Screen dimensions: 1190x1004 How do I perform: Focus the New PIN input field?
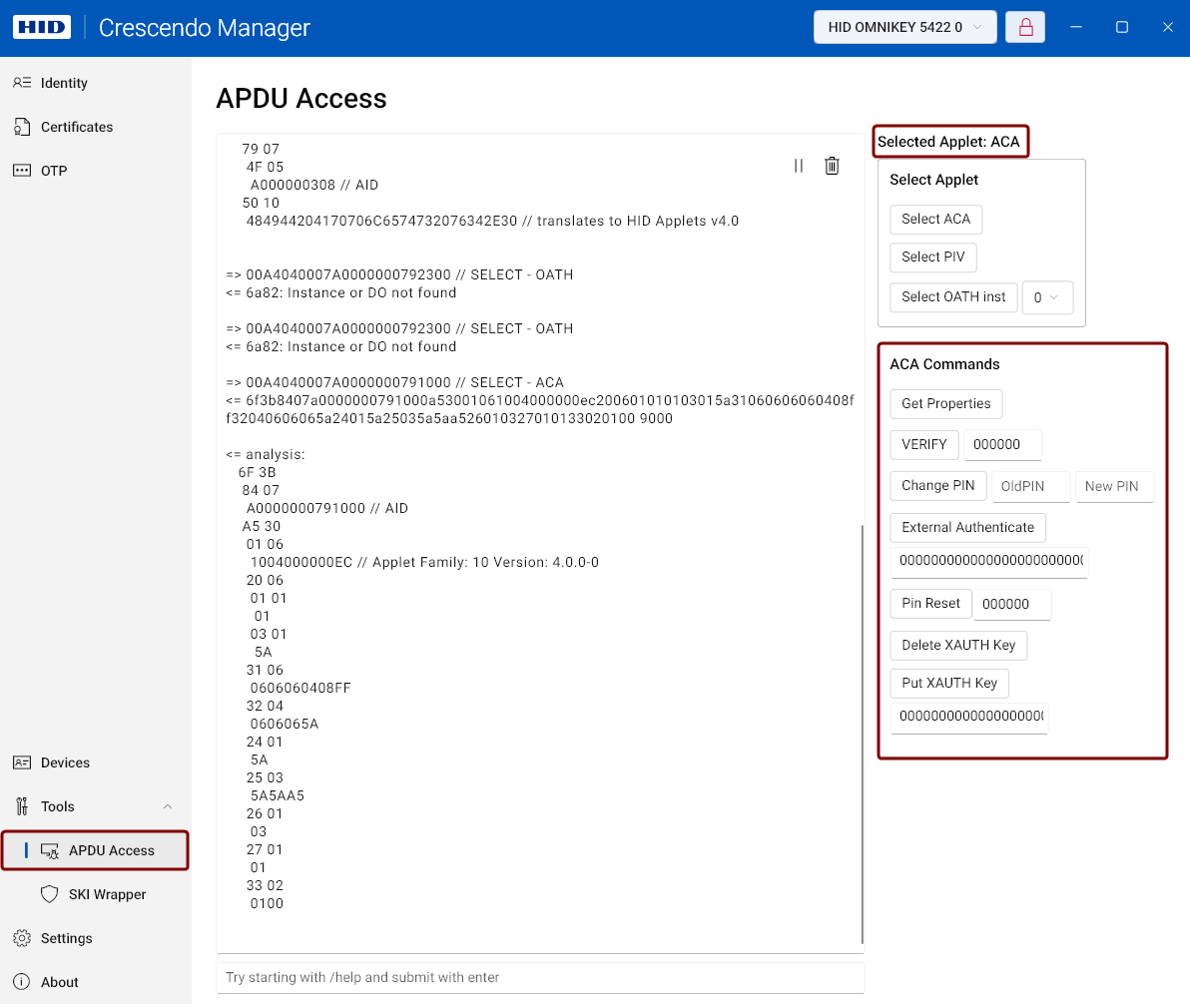(1114, 486)
